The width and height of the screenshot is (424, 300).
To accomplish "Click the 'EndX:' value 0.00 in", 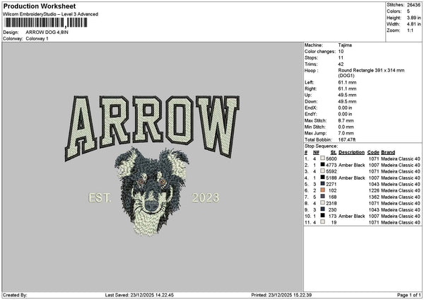I will 345,108.
